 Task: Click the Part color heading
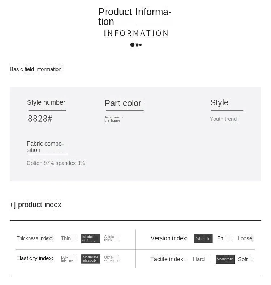[x=123, y=103]
